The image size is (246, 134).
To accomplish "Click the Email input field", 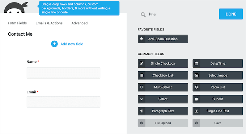I will (63, 102).
